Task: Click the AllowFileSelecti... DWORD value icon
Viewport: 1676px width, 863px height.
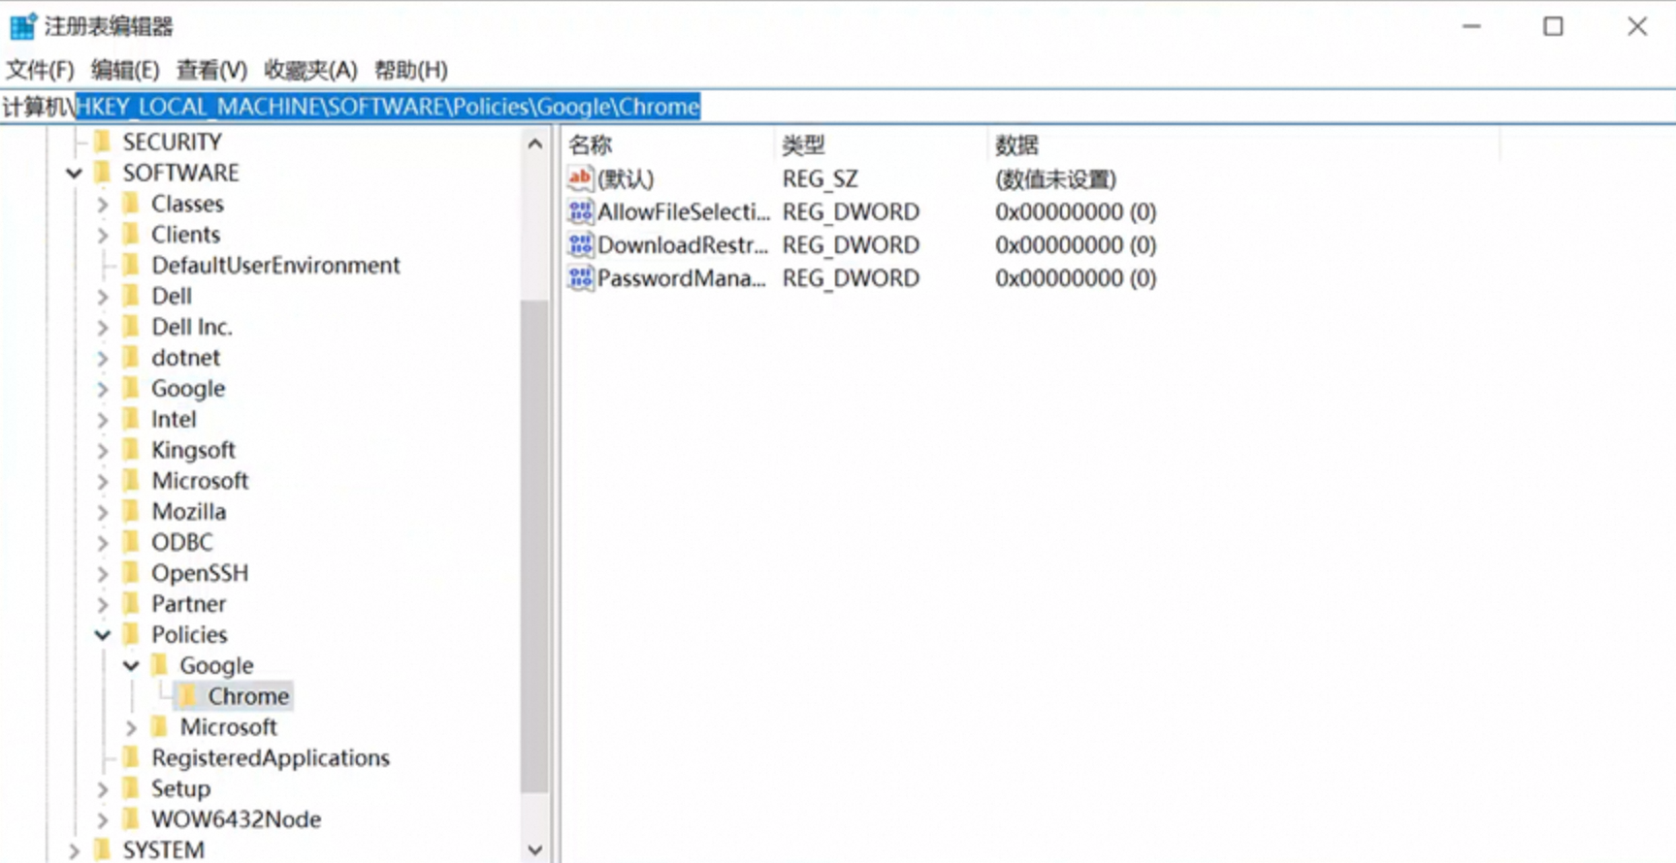Action: coord(580,211)
